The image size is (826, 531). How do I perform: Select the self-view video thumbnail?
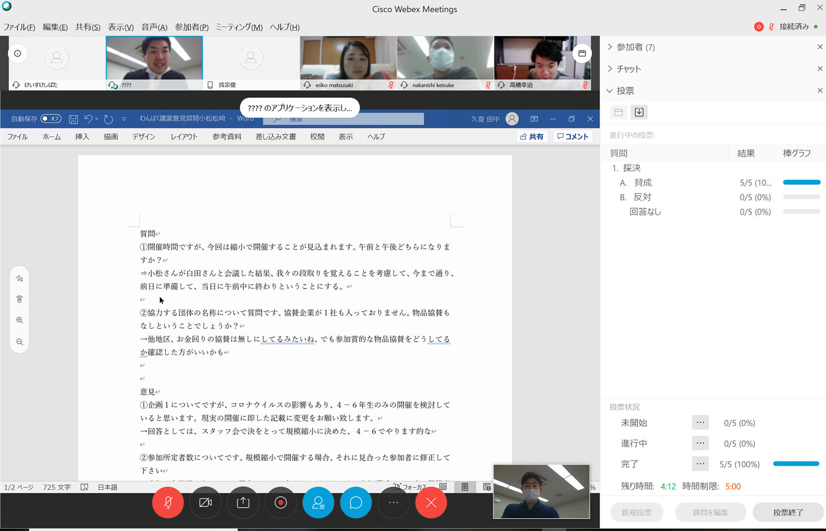pos(541,491)
